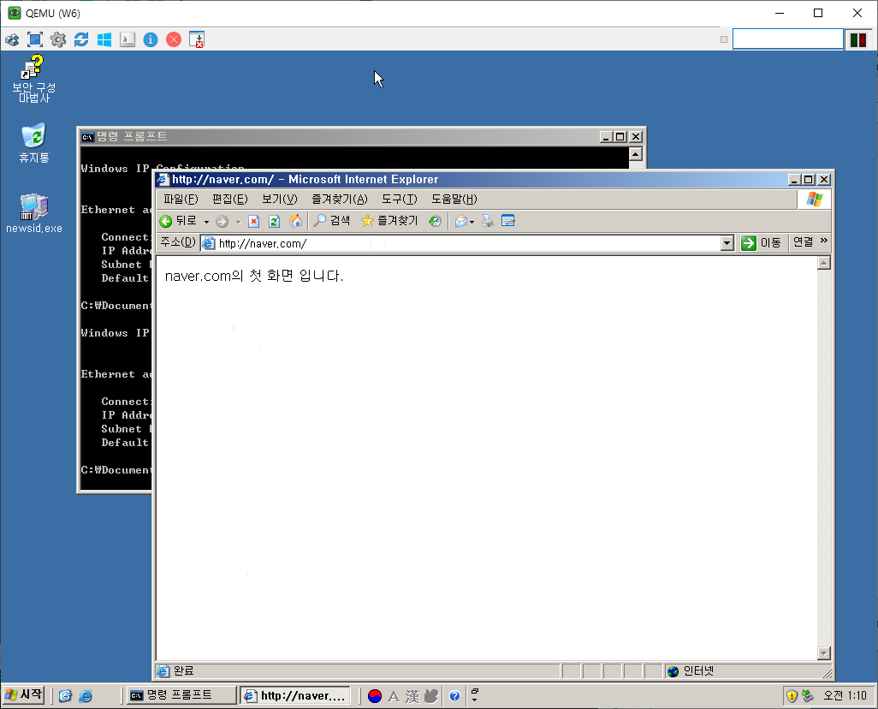Launch Internet Explorer from quick launch
This screenshot has width=878, height=709.
[x=86, y=696]
